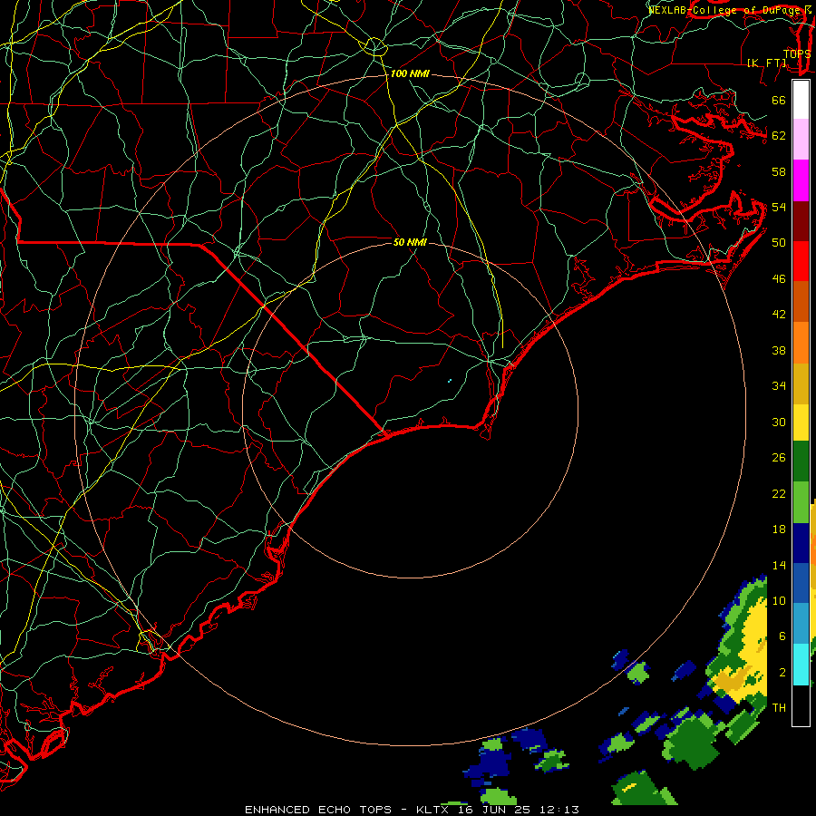816x816 pixels.
Task: Click the '30' scale label
Action: (x=779, y=422)
